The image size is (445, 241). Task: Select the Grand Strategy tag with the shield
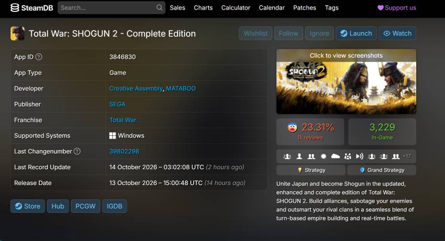coord(382,170)
